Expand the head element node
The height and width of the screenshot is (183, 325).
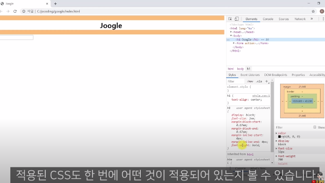point(231,32)
